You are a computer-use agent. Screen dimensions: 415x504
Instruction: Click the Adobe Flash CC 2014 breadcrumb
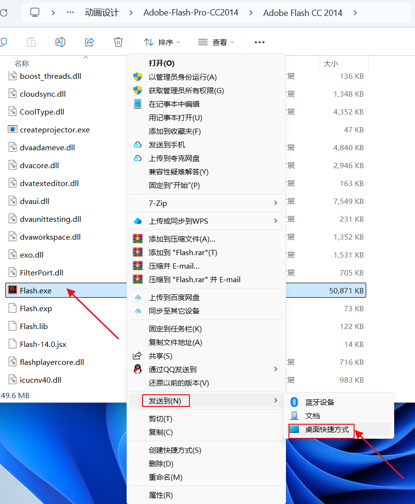(x=302, y=13)
